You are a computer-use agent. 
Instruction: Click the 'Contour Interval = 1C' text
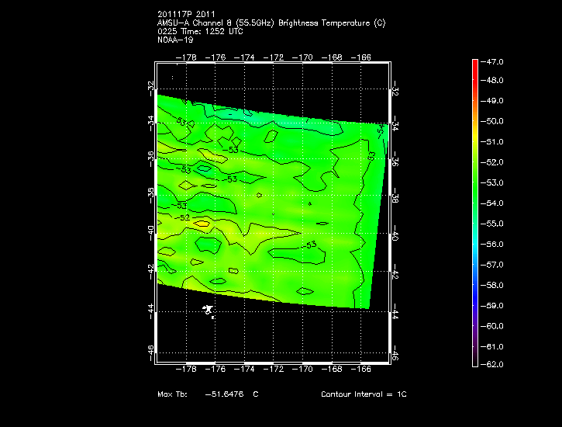coord(364,394)
